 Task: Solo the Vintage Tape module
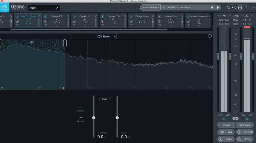click(159, 21)
